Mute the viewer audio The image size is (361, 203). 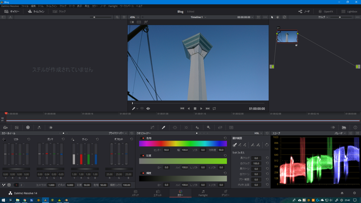click(x=148, y=109)
